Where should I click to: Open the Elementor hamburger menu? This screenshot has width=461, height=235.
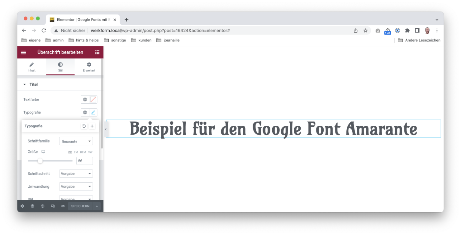pos(23,52)
